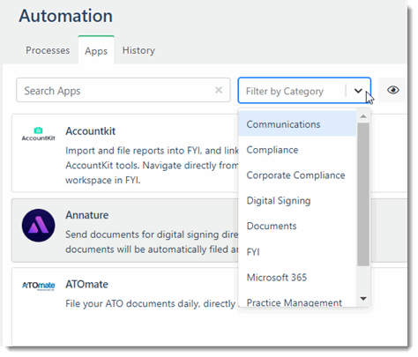The width and height of the screenshot is (418, 357).
Task: Select the Apps tab
Action: pyautogui.click(x=96, y=50)
